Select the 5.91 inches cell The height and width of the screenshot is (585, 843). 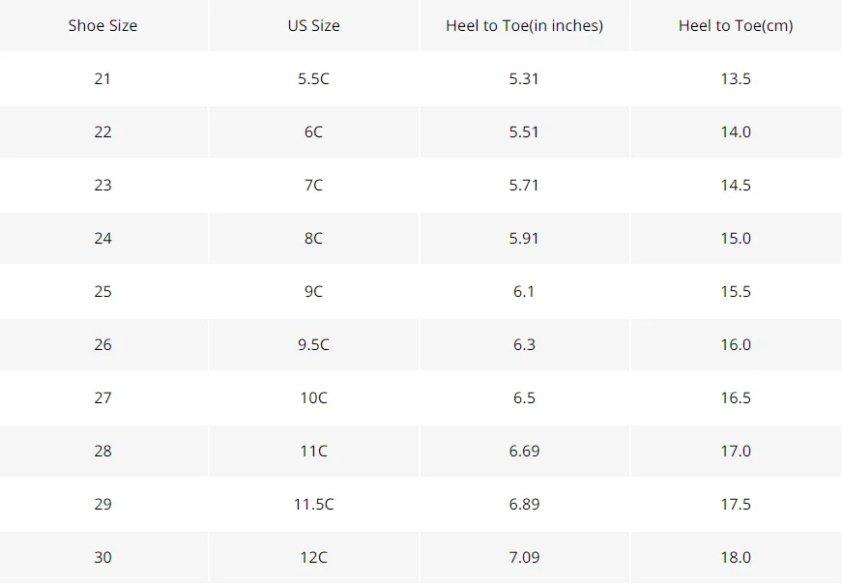525,238
